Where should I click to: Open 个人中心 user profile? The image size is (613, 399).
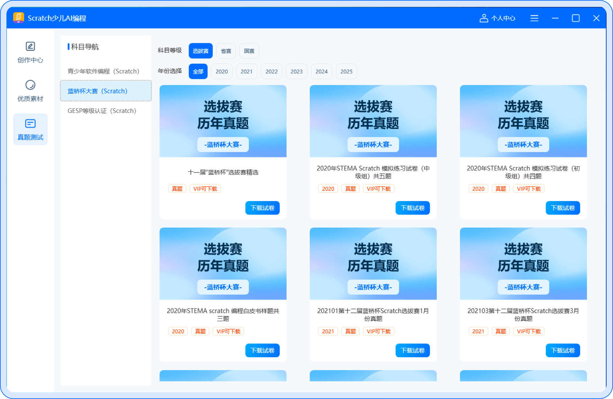[x=498, y=18]
